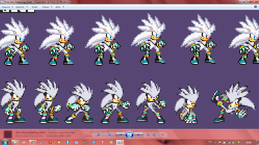This screenshot has width=259, height=145.
Task: Open the Action Center flag icon
Action: 220,142
